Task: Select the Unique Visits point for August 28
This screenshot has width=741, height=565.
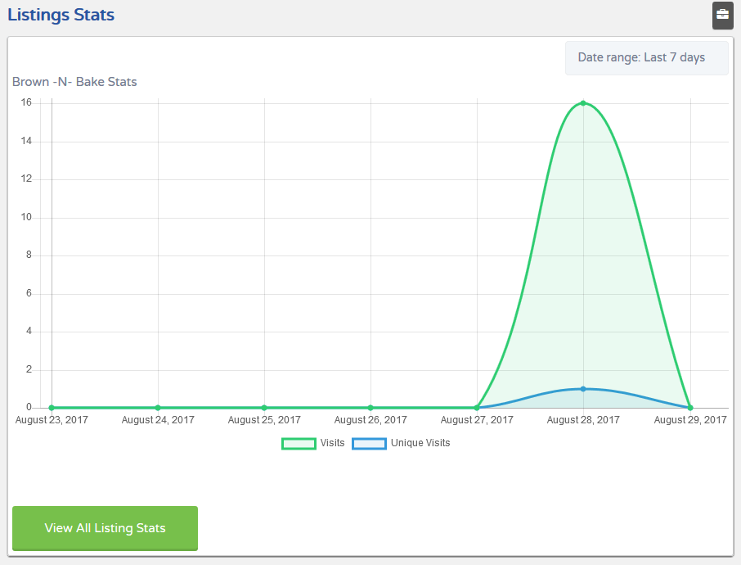Action: coord(583,389)
